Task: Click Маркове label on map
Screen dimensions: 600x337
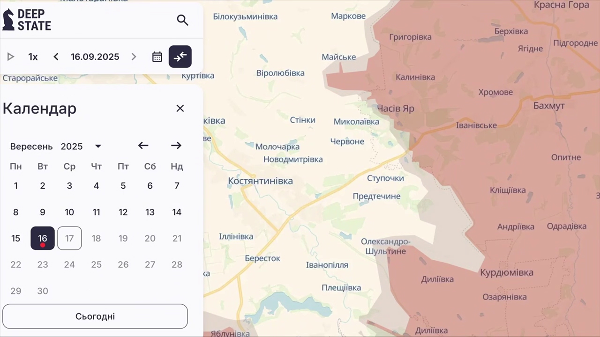Action: coord(348,16)
